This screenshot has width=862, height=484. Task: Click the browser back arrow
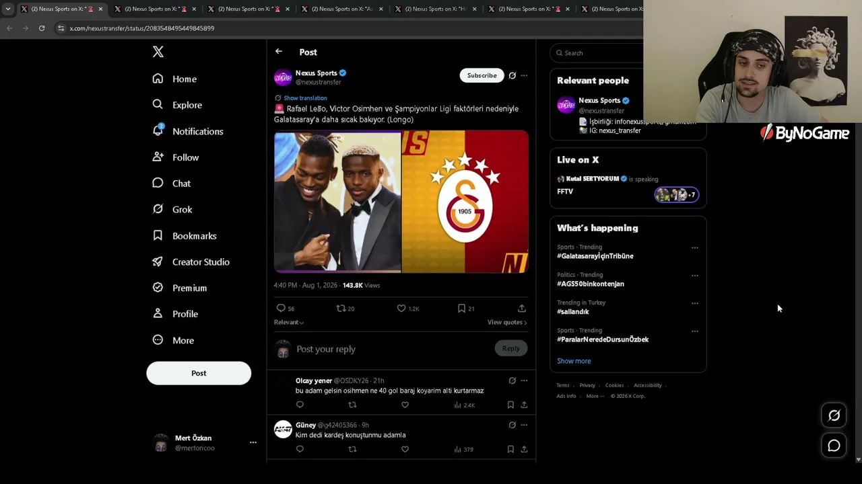pyautogui.click(x=9, y=28)
